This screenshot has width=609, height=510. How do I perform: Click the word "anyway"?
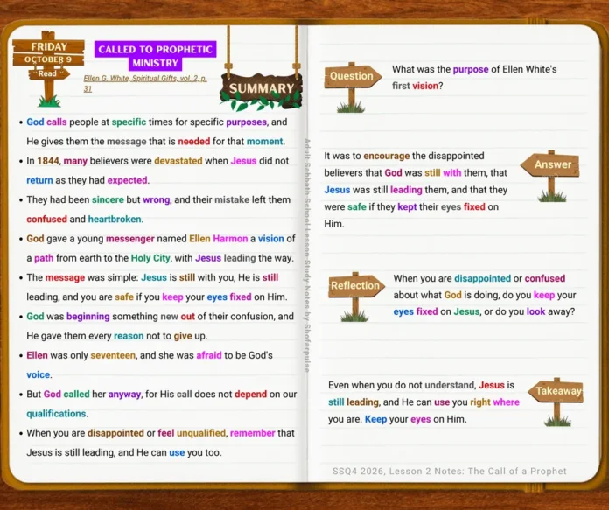pos(124,394)
